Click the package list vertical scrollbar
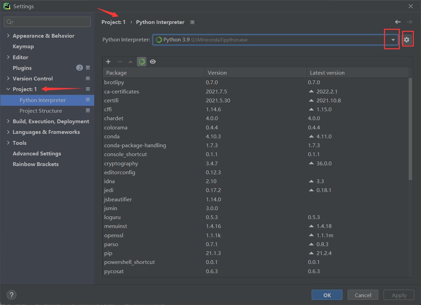The height and width of the screenshot is (305, 421). tap(410, 129)
